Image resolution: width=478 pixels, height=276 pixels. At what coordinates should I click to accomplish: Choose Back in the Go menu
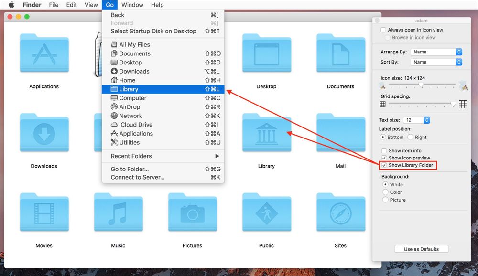[163, 15]
